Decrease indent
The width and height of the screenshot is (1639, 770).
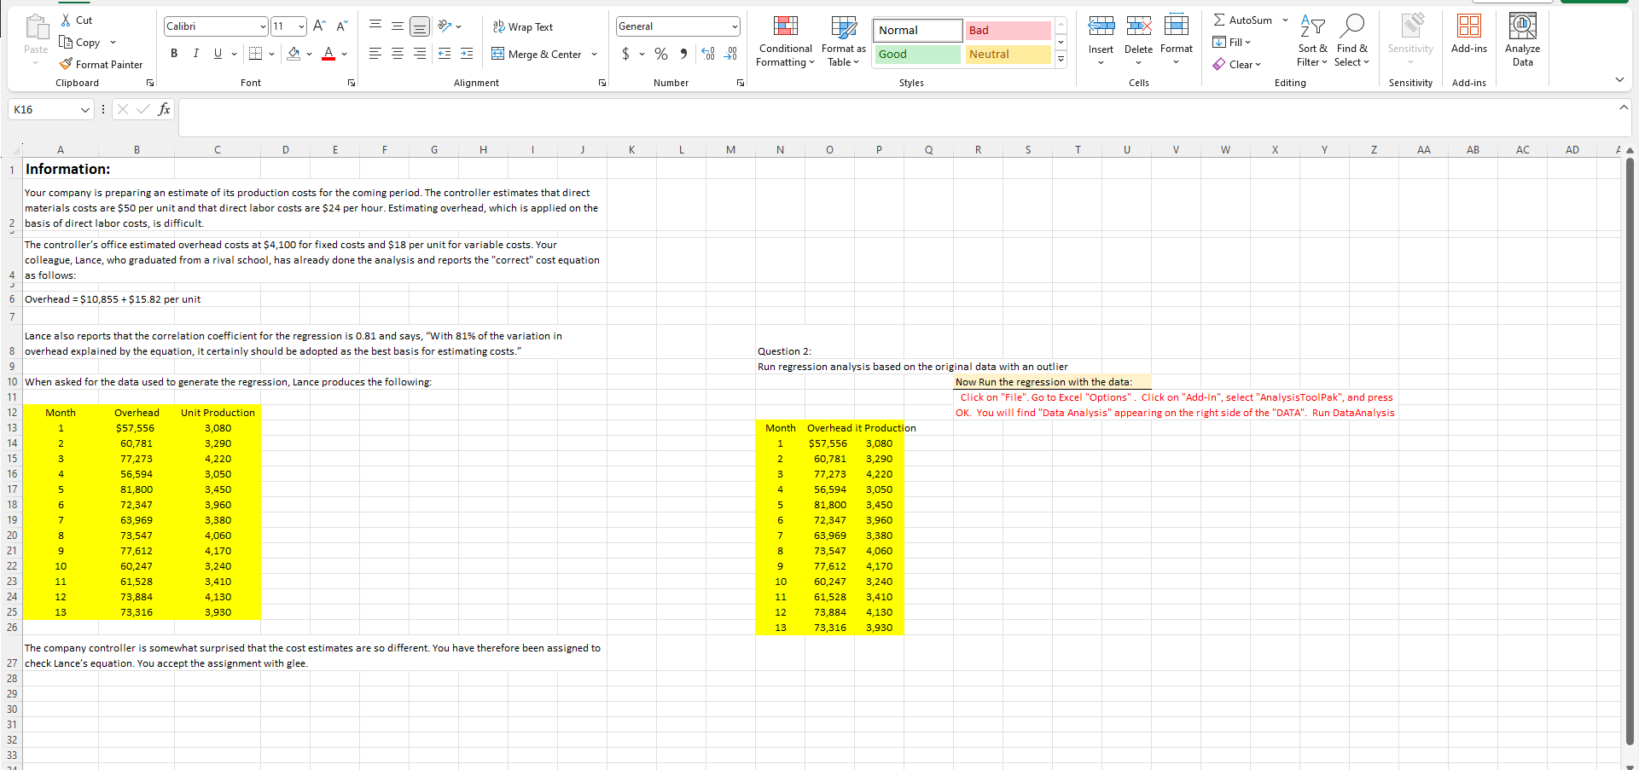(x=445, y=54)
